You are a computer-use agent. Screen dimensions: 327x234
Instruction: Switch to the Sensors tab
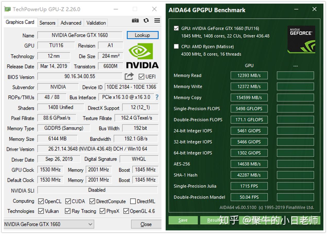tap(47, 23)
